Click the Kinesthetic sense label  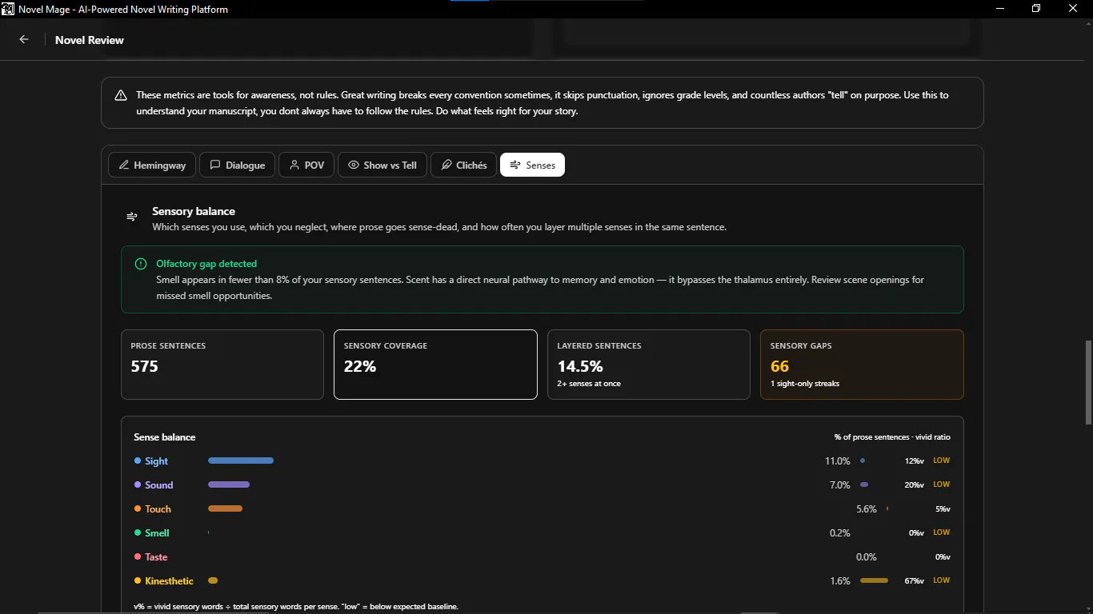pos(169,581)
